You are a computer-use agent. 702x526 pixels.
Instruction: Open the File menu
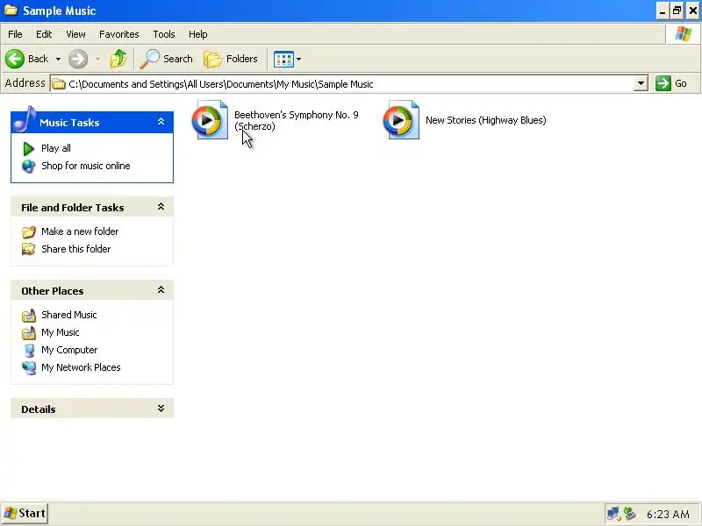point(15,34)
